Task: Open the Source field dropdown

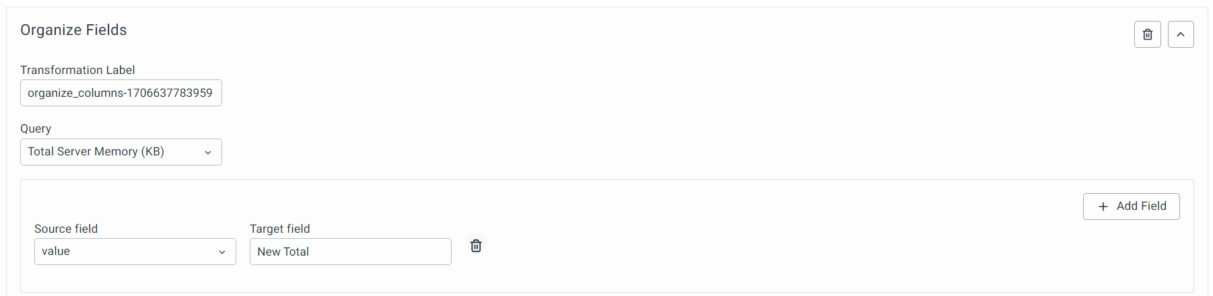Action: (135, 252)
